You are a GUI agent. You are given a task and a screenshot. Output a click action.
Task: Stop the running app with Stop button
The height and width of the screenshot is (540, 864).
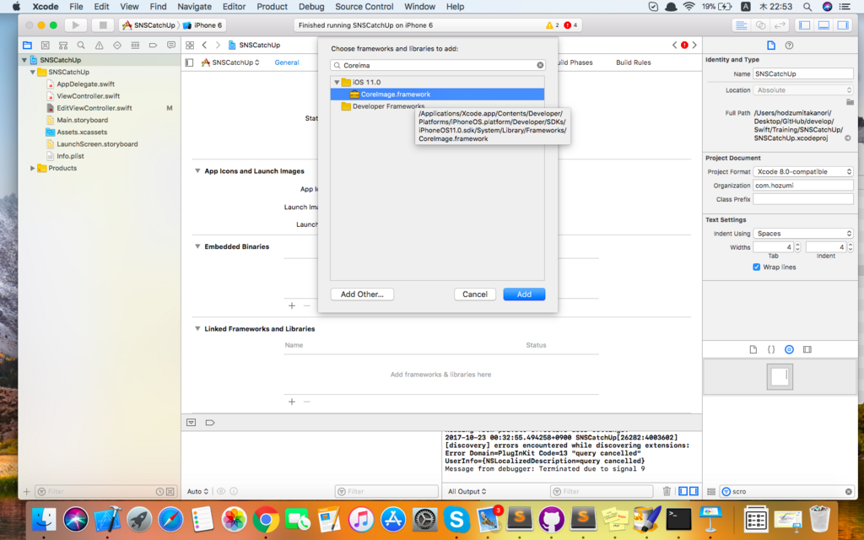[x=102, y=24]
